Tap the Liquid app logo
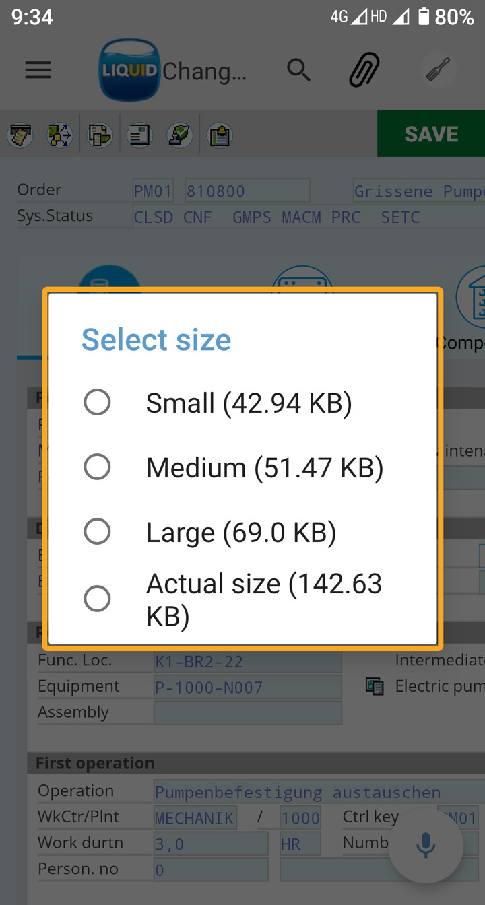Viewport: 485px width, 905px height. tap(129, 70)
